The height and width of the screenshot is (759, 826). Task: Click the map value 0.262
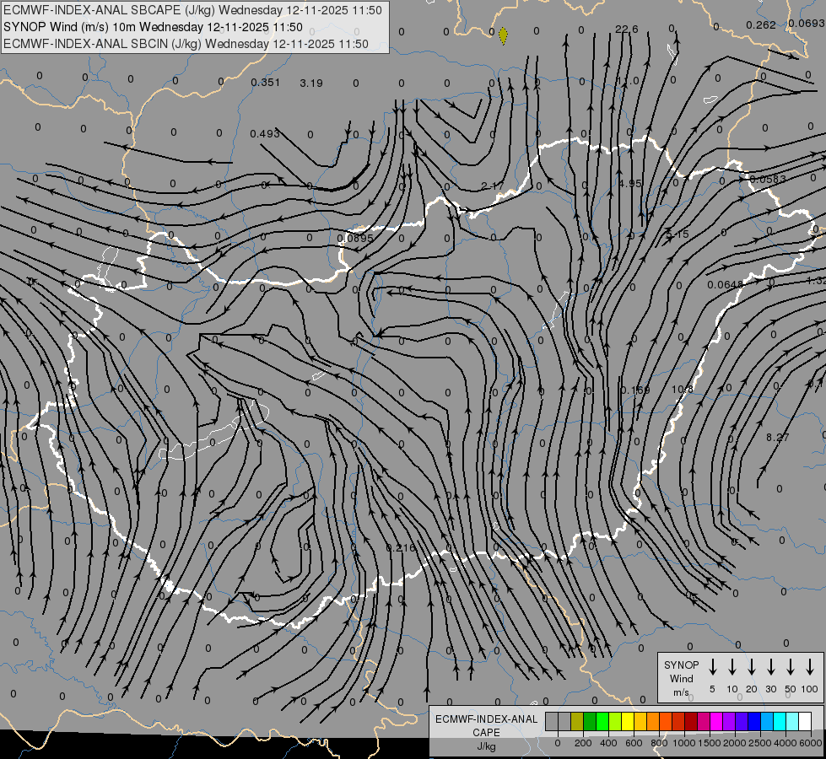click(x=761, y=24)
